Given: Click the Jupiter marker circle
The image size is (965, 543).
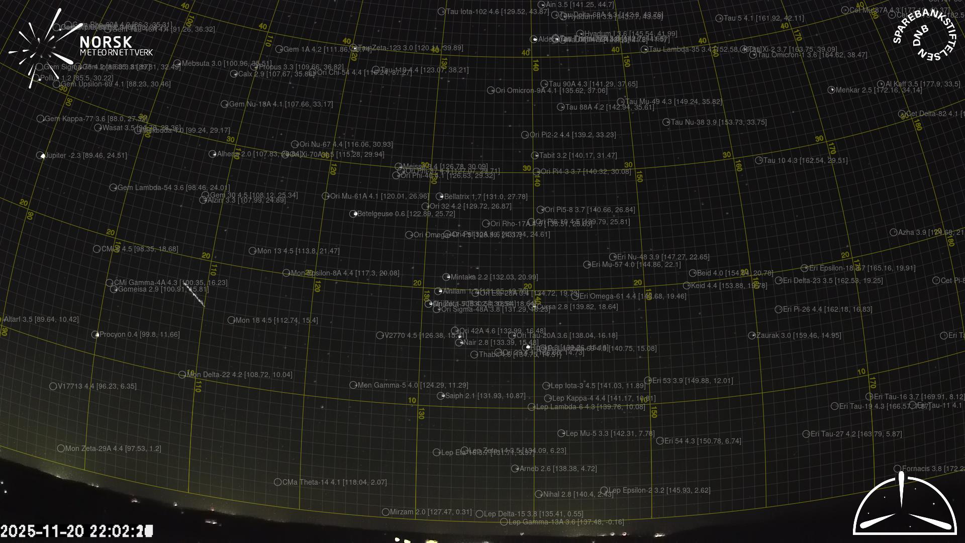Looking at the screenshot, I should pos(40,156).
